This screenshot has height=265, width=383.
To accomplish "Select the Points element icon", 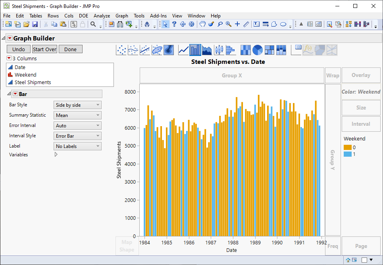I will click(x=121, y=50).
